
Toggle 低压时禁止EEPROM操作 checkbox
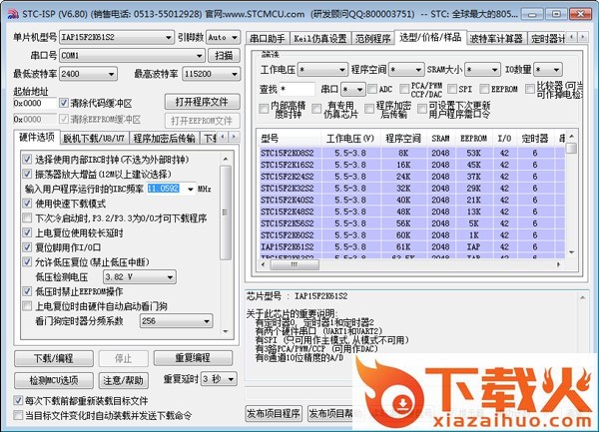tap(27, 291)
